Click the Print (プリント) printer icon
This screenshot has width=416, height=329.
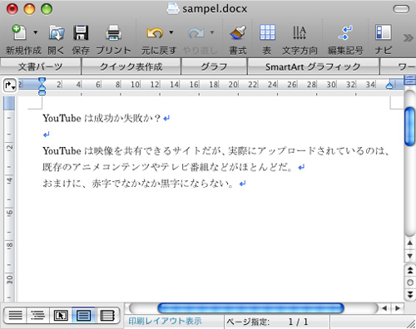click(113, 32)
